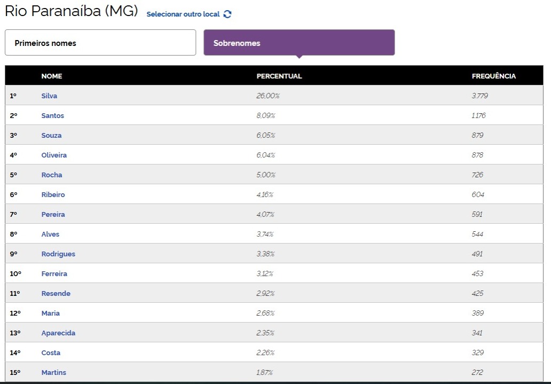Click the Martins surname link

click(53, 373)
